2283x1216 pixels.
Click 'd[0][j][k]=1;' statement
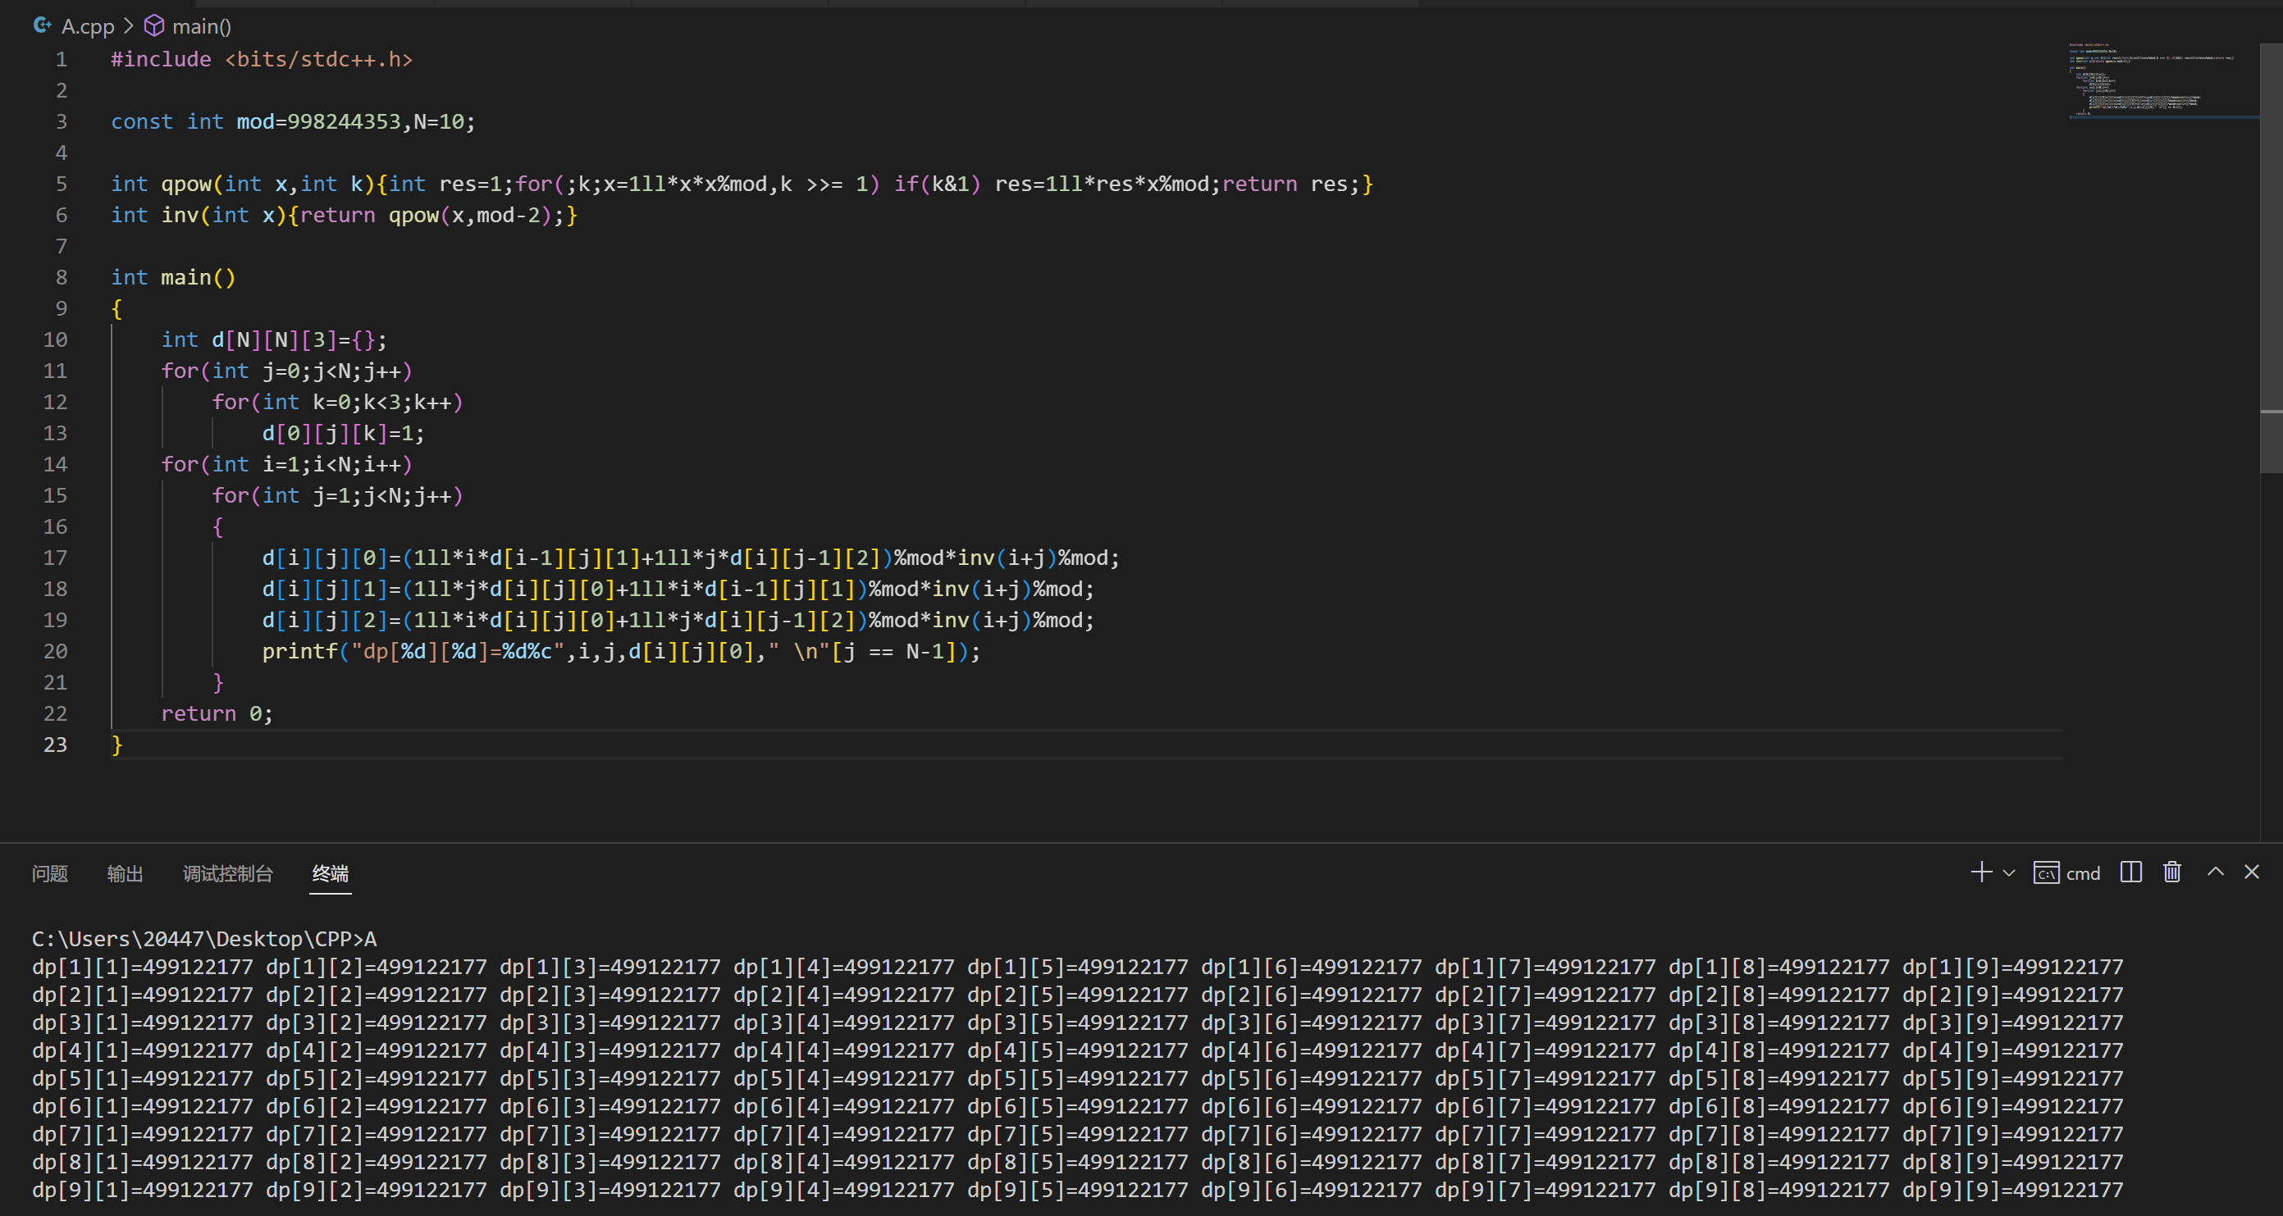(x=343, y=433)
